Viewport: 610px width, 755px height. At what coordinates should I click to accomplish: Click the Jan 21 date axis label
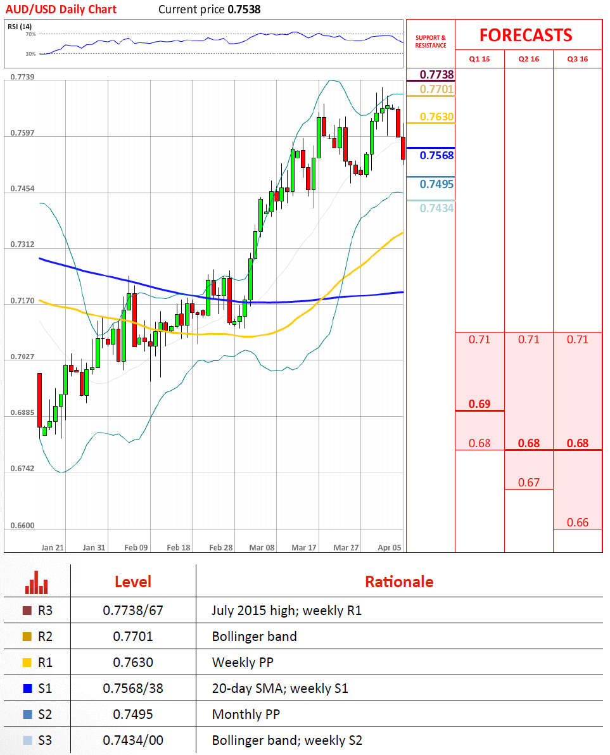pos(53,547)
